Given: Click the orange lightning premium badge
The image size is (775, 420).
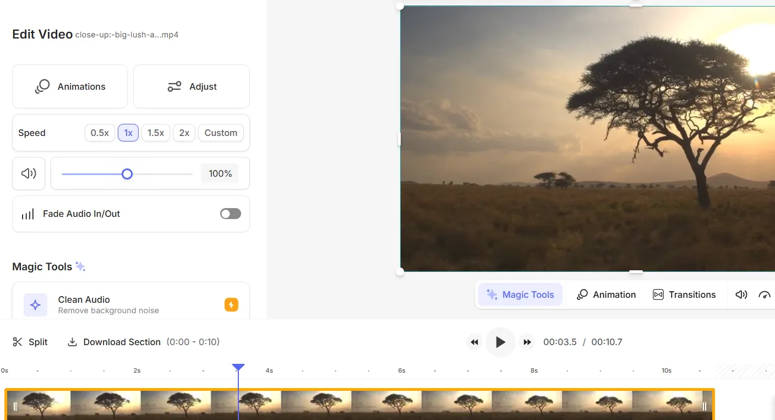Looking at the screenshot, I should (231, 304).
